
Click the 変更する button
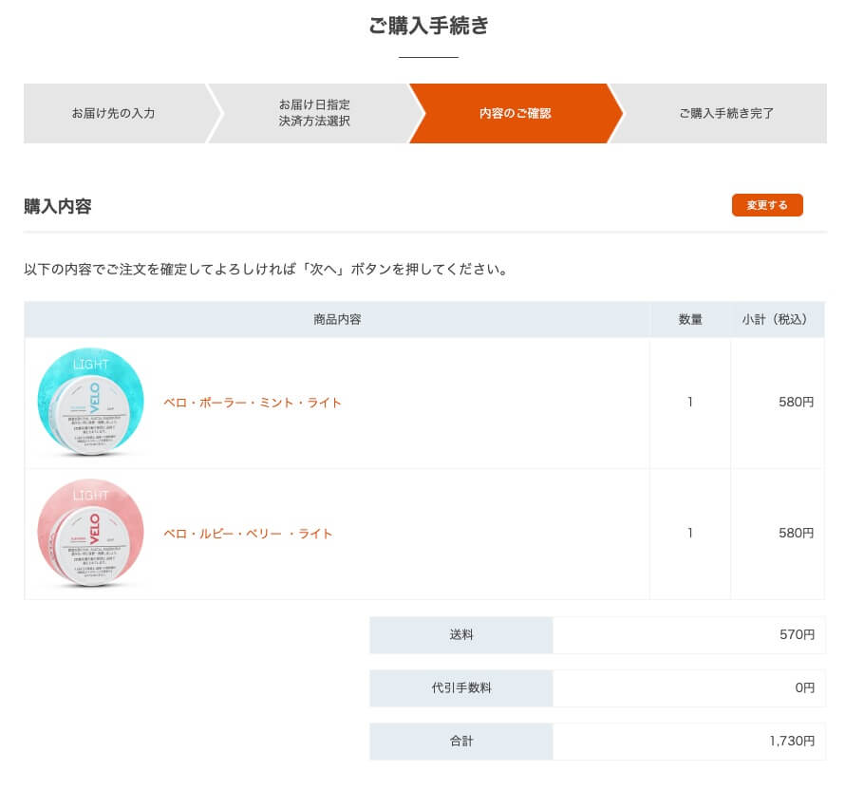(x=767, y=205)
